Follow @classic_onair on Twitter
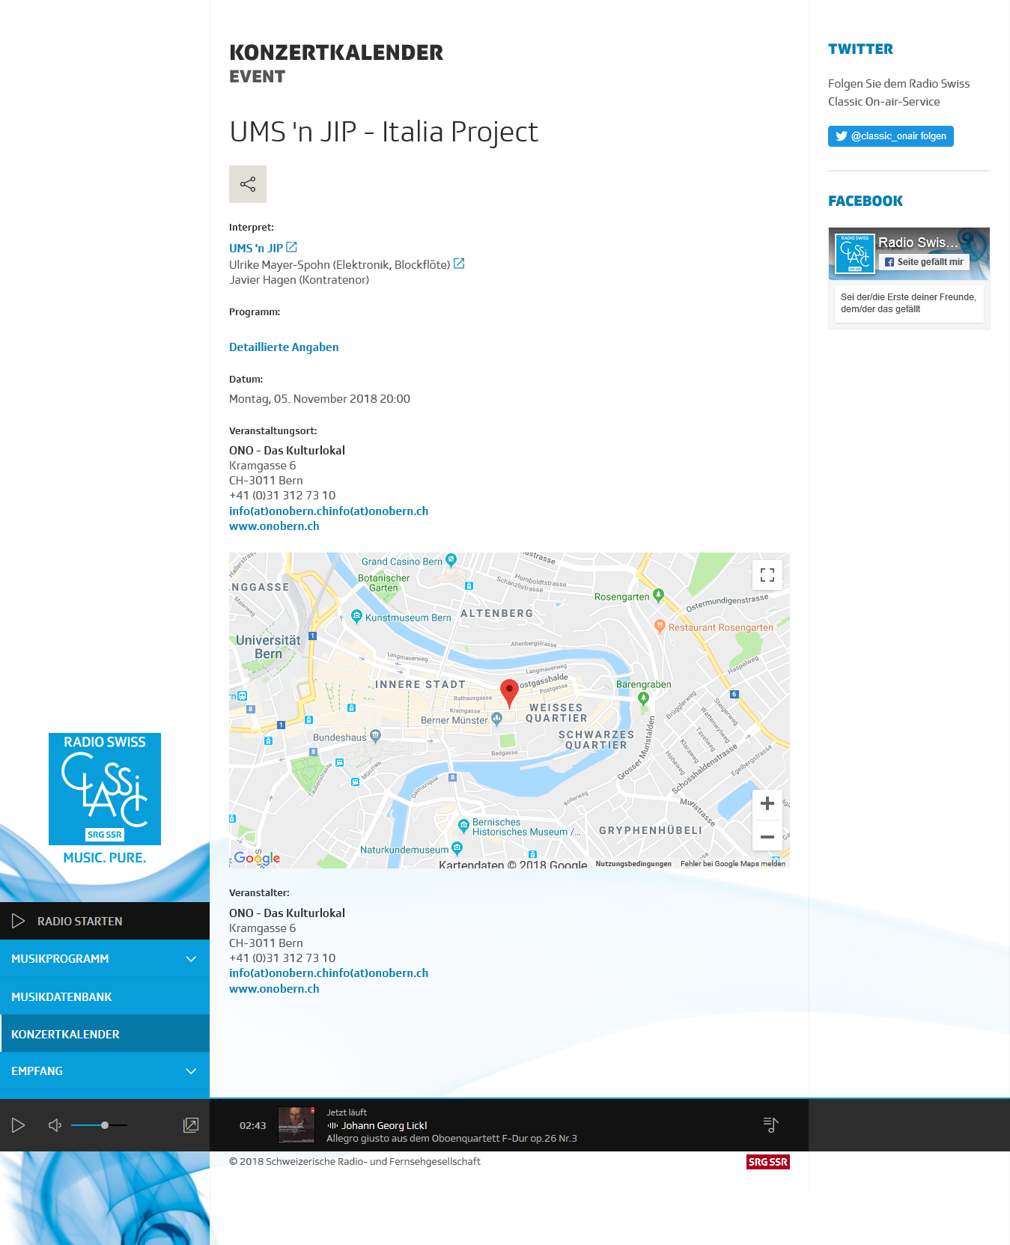1010x1245 pixels. (x=891, y=136)
